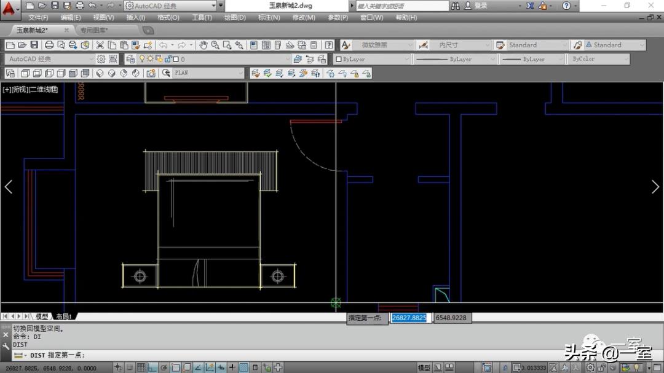Click the Plot (print) icon in the toolbar
Screen dimensions: 664x373
pos(50,45)
